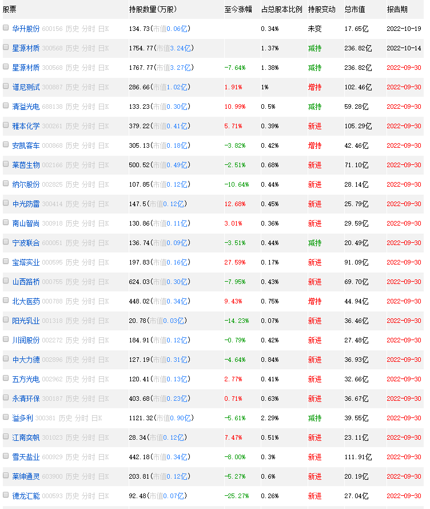Select the 17.65亿 market cap cell
This screenshot has width=430, height=509.
pyautogui.click(x=356, y=29)
